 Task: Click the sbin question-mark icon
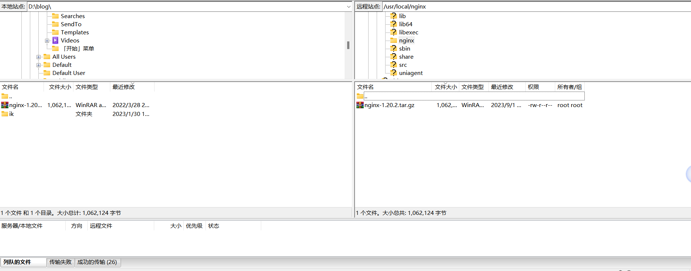[x=394, y=48]
